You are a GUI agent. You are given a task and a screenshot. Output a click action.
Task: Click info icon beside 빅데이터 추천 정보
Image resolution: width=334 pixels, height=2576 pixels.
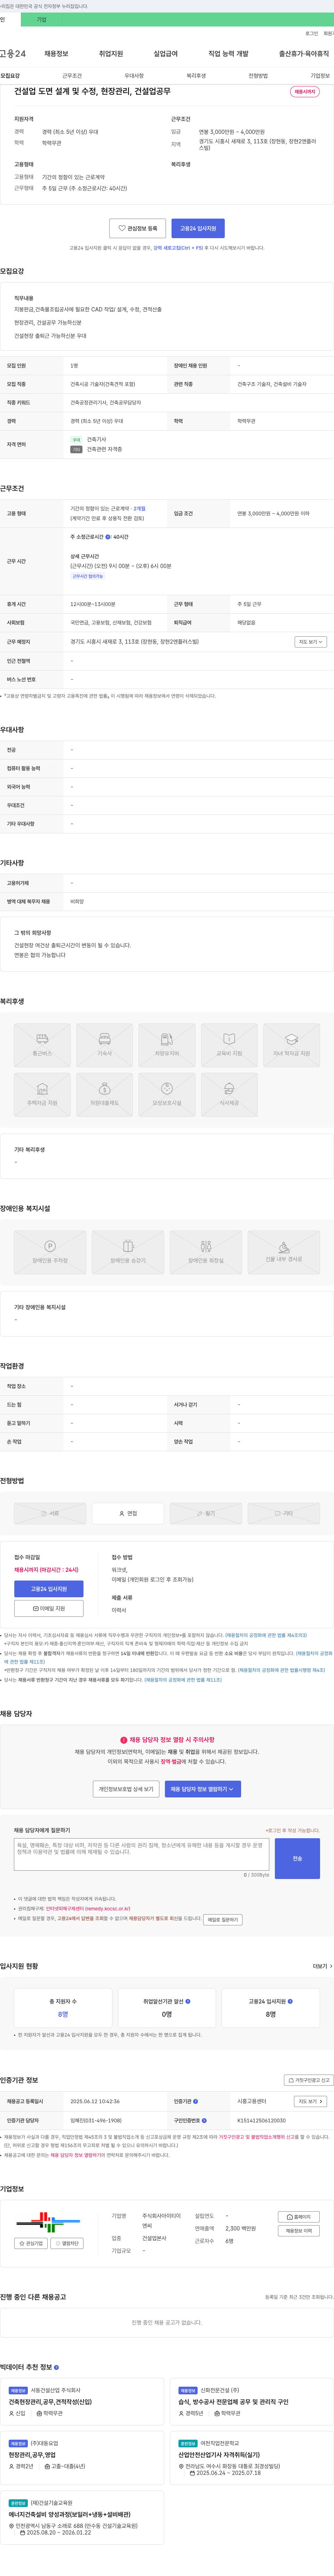click(x=56, y=2367)
